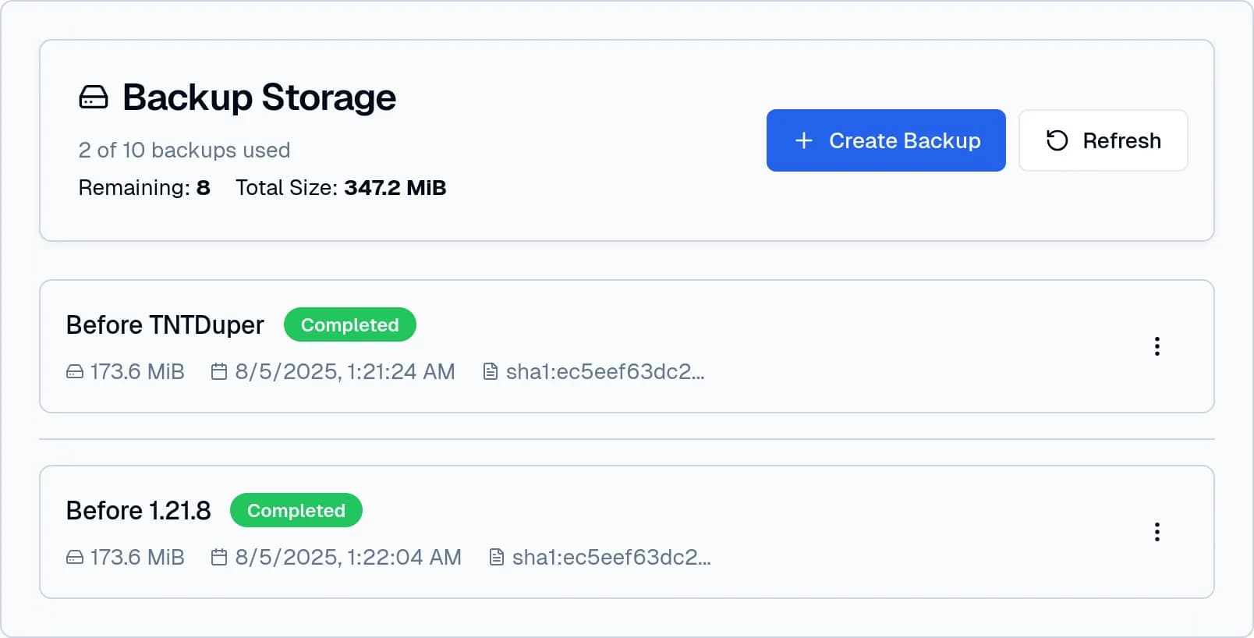1254x638 pixels.
Task: Click the Completed badge on Before TNTDuper
Action: [x=349, y=324]
